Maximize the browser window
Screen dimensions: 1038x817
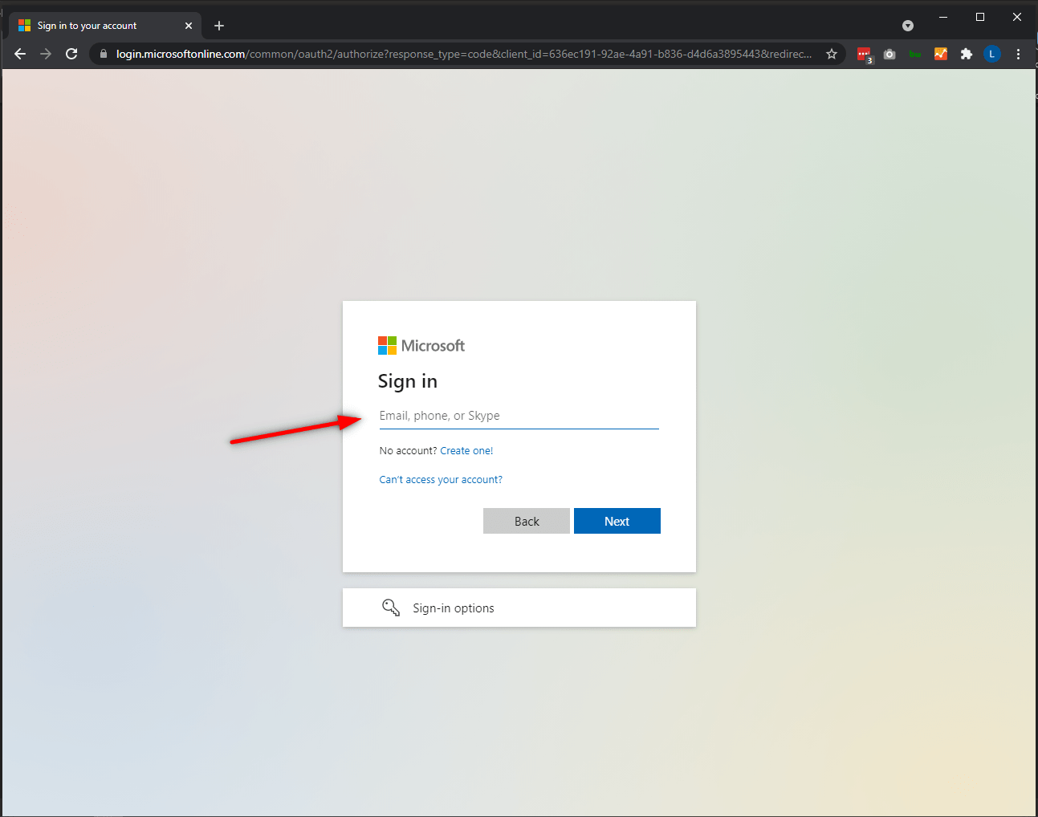(x=980, y=17)
